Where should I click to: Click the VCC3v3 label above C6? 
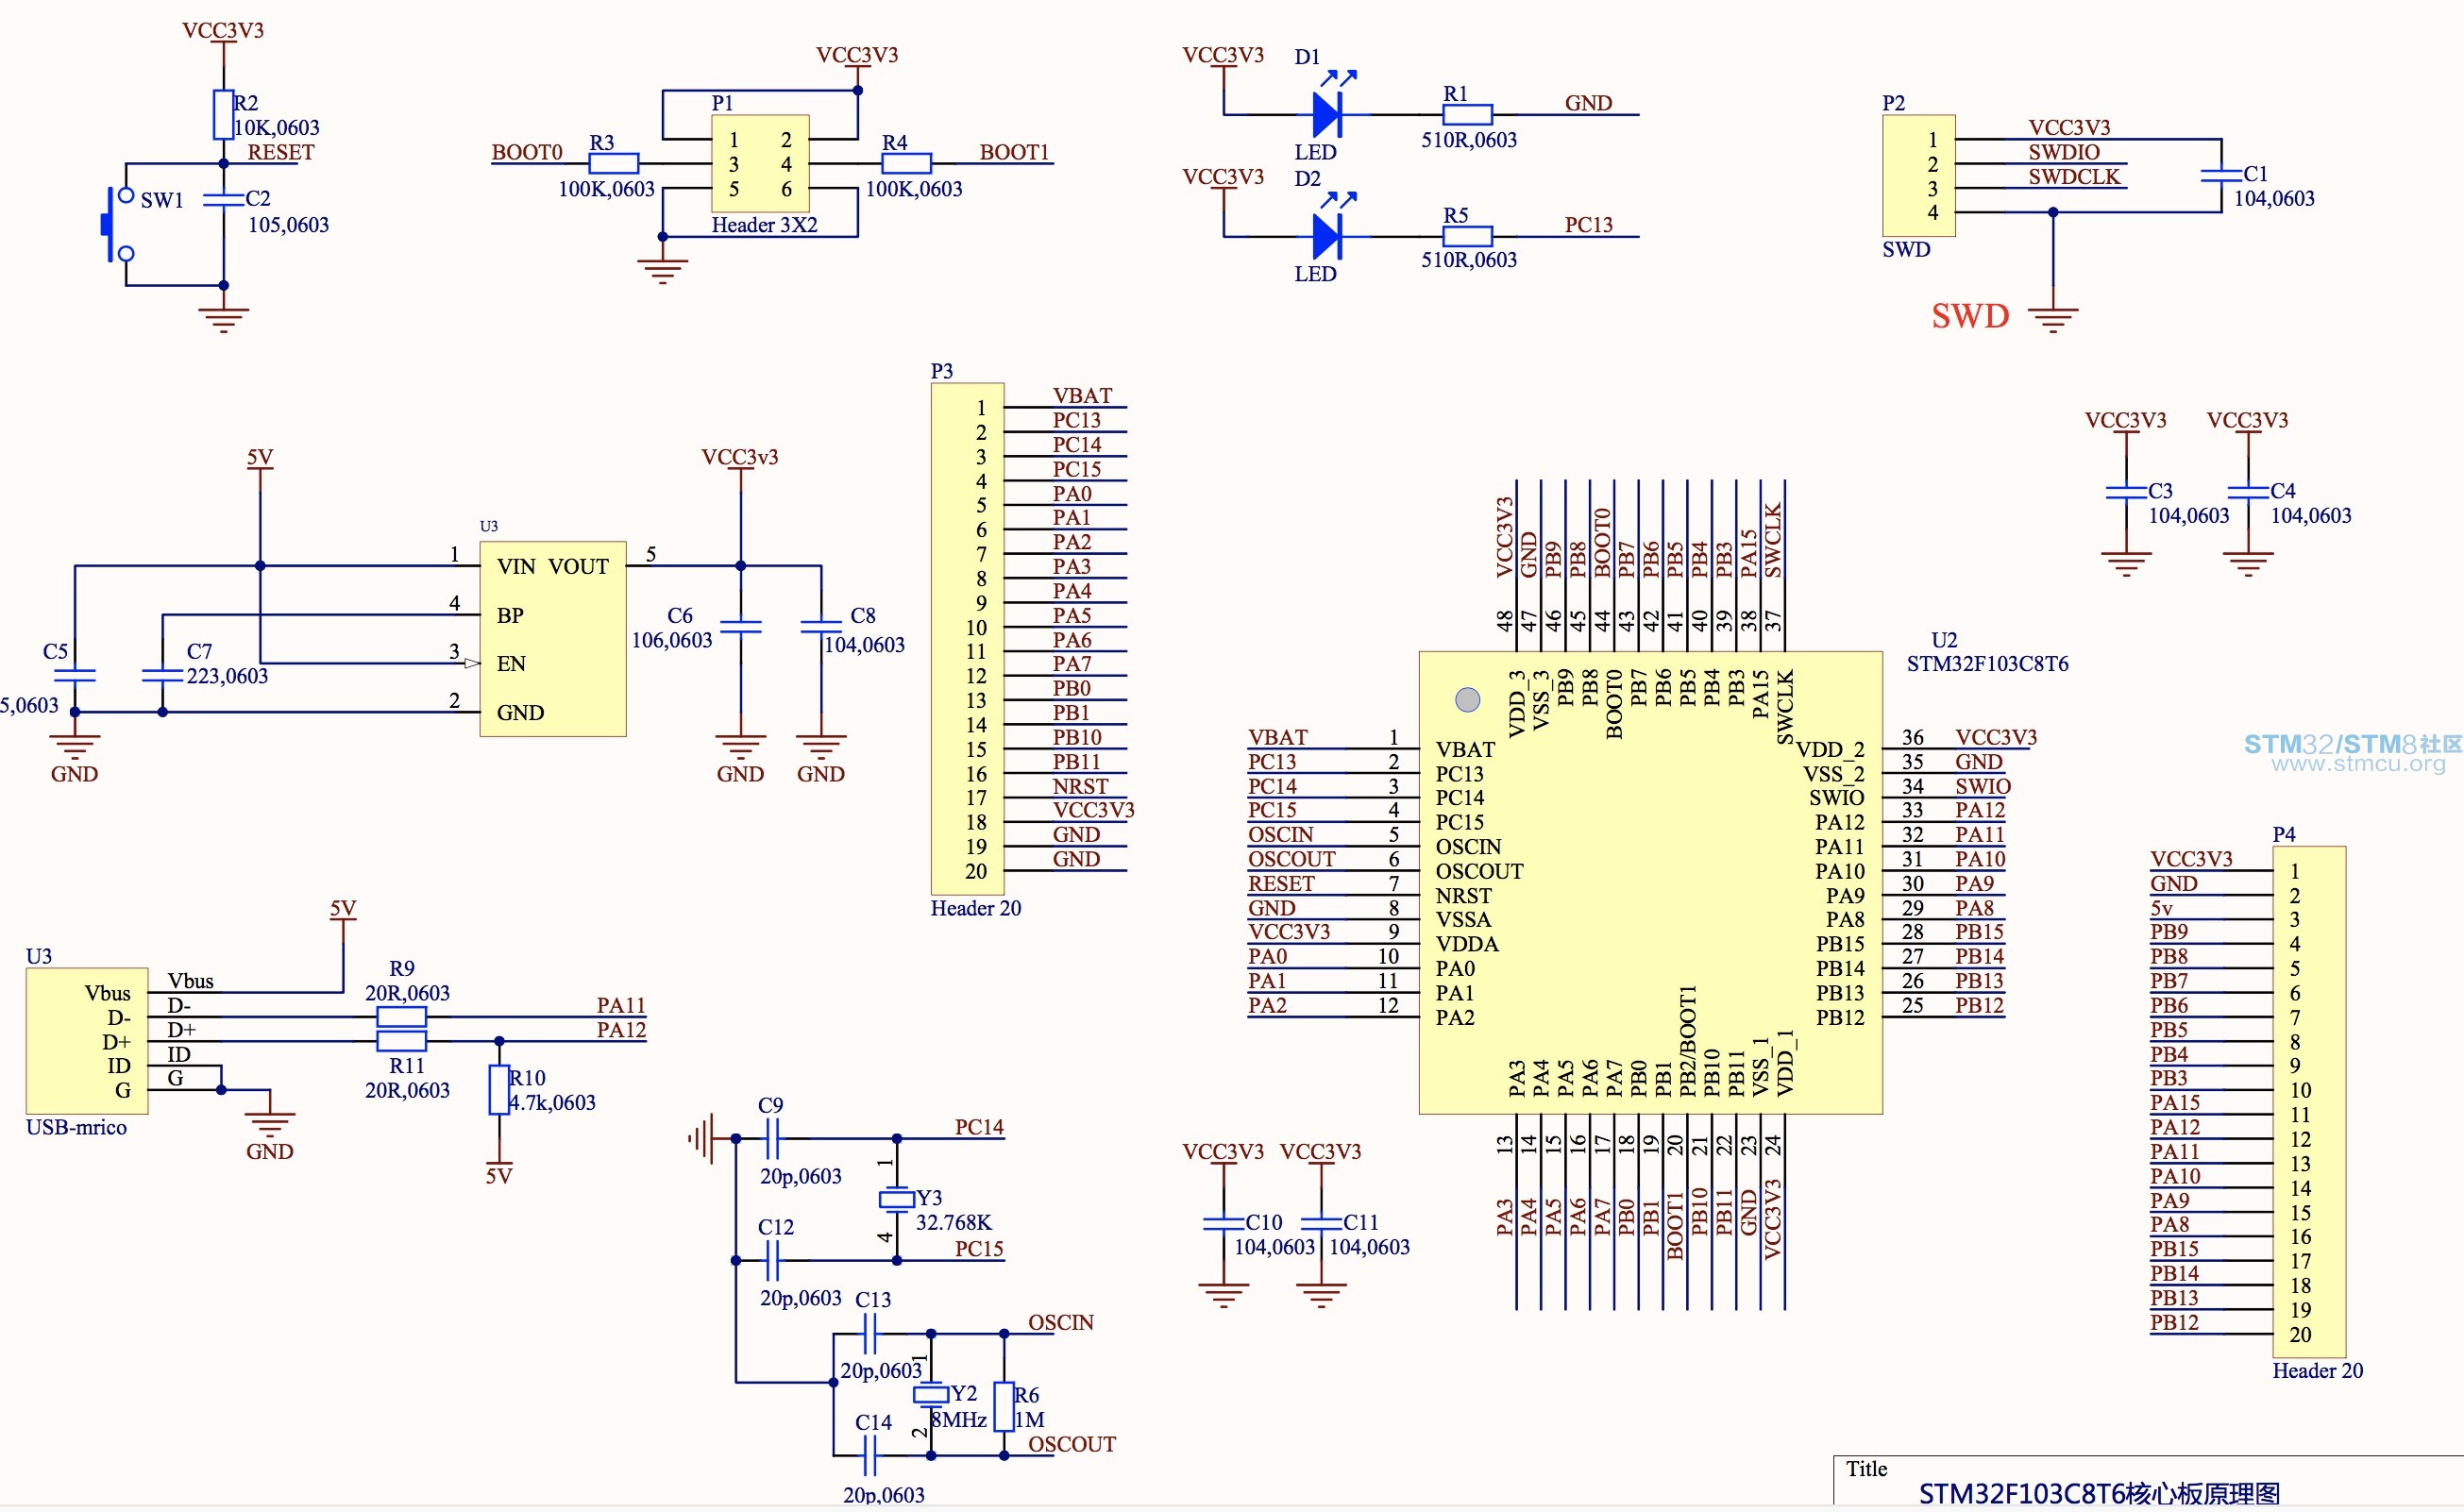[740, 457]
